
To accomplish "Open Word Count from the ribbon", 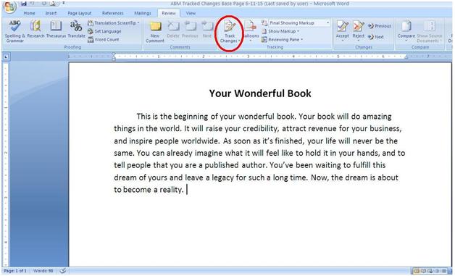I will (x=104, y=39).
